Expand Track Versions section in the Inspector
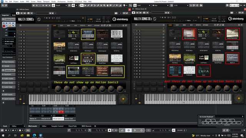This screenshot has width=246, height=138. [x=8, y=62]
